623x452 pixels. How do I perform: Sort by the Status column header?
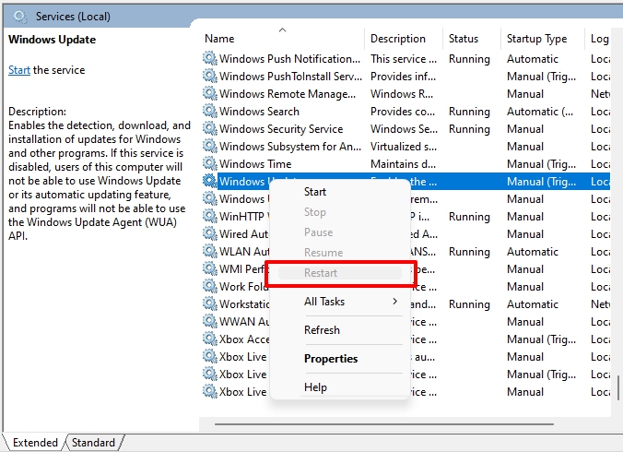click(x=472, y=39)
